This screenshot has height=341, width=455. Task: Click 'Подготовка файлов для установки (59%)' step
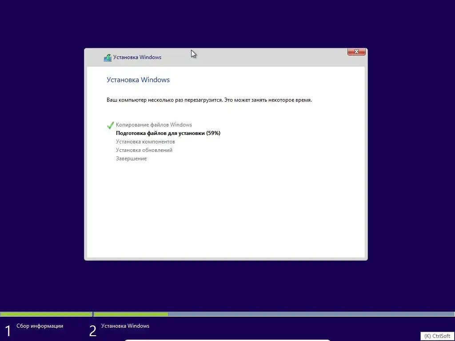pyautogui.click(x=168, y=133)
